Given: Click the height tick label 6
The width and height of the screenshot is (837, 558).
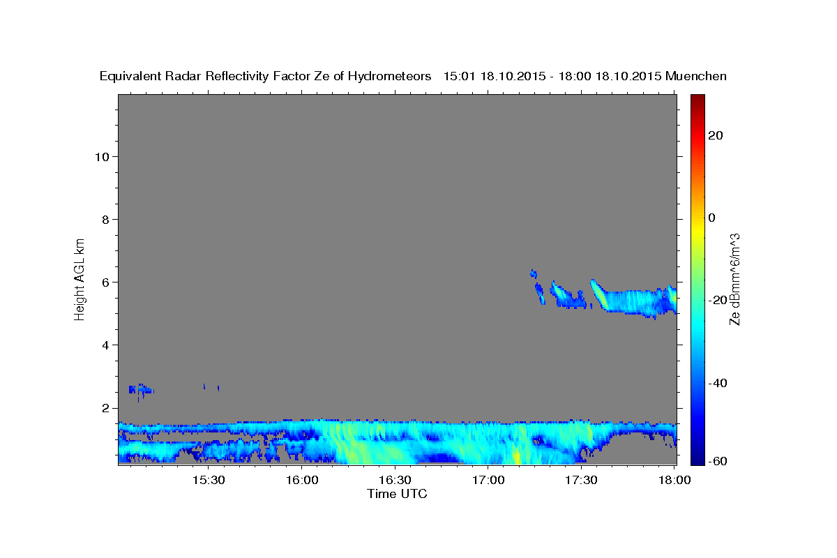Looking at the screenshot, I should (x=106, y=282).
